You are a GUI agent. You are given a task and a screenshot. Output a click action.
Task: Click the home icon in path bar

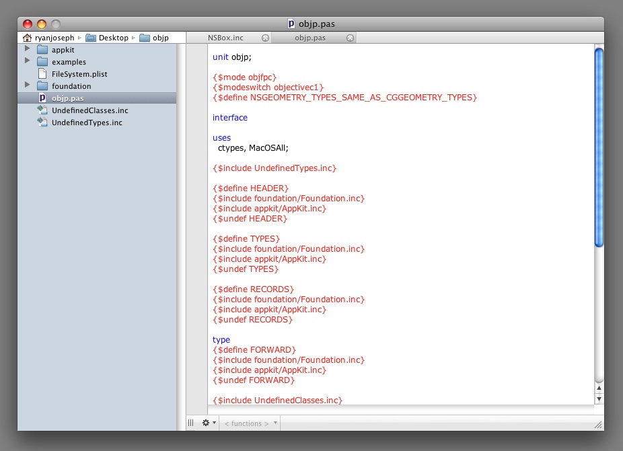click(x=27, y=38)
